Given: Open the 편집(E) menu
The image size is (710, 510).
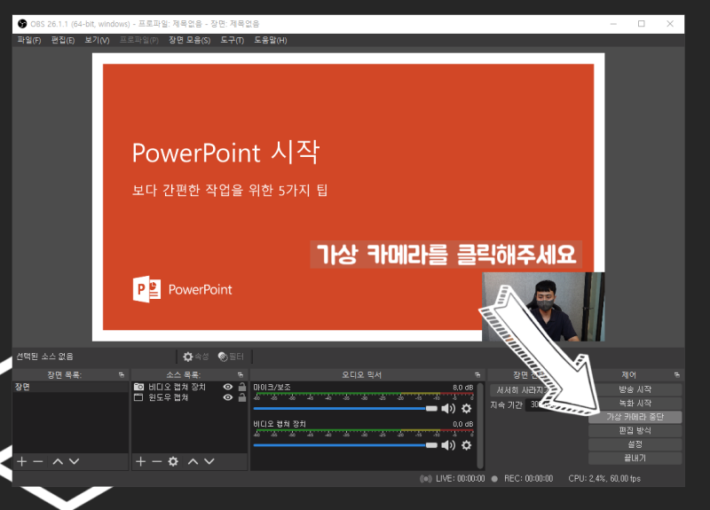Looking at the screenshot, I should coord(62,40).
